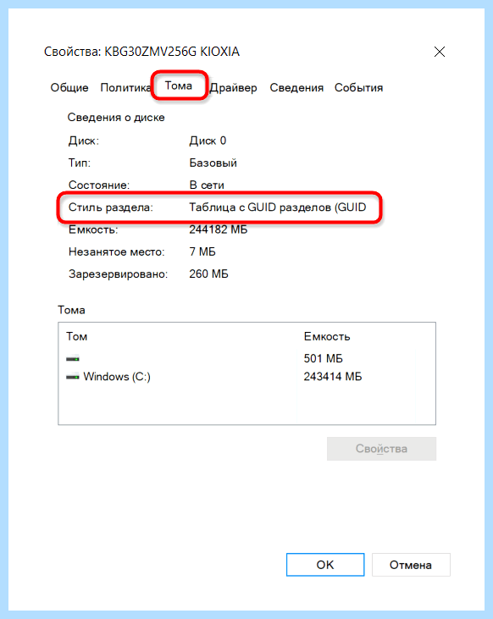The image size is (493, 619).
Task: Click the Зарезервировано label
Action: point(118,274)
